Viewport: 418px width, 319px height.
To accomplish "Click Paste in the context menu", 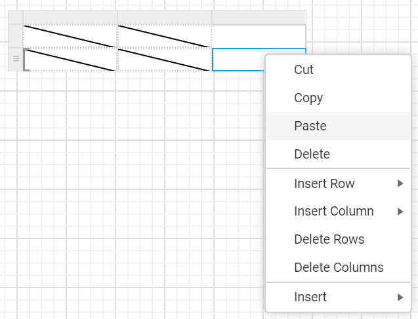I will 338,126.
